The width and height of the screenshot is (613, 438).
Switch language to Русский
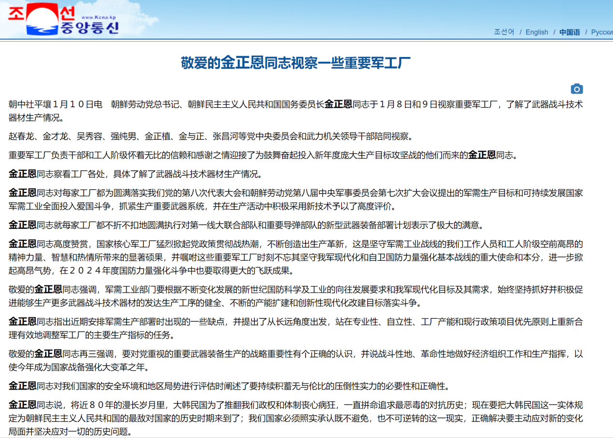(602, 32)
